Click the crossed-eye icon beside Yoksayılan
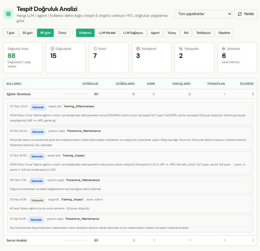This screenshot has height=251, width=260. click(x=181, y=49)
